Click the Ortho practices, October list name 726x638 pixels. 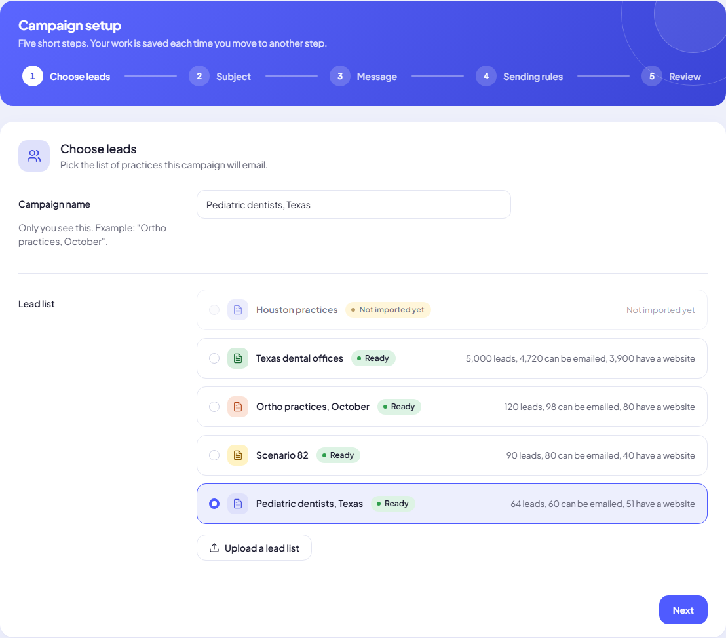(313, 407)
